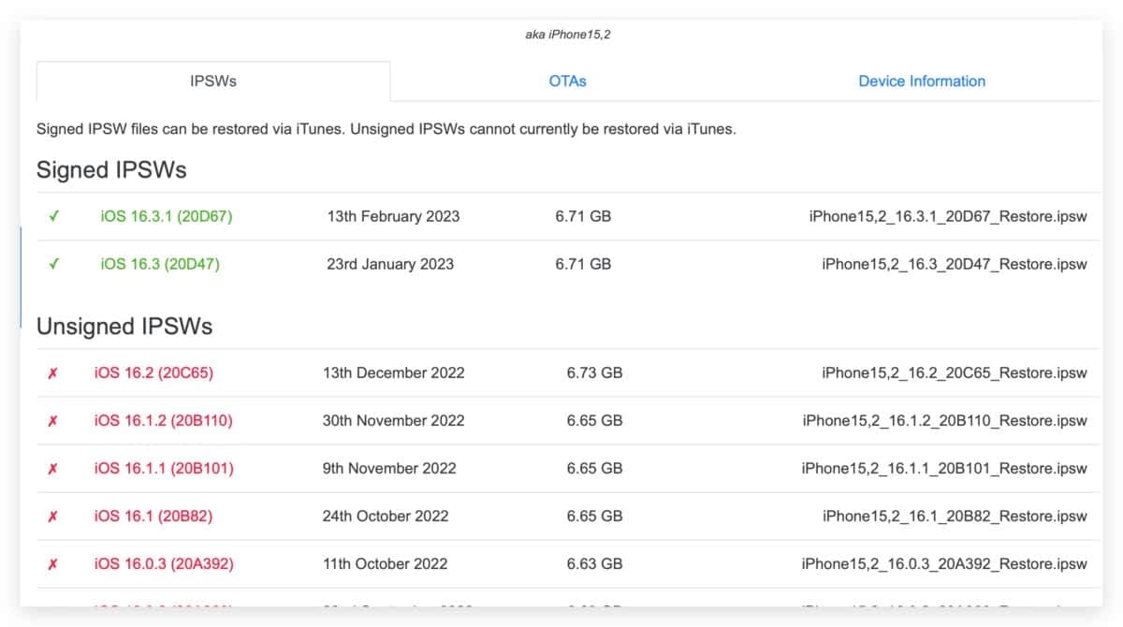Viewport: 1123px width, 627px height.
Task: Click the red X beside iOS 16.1.1
Action: coord(52,468)
